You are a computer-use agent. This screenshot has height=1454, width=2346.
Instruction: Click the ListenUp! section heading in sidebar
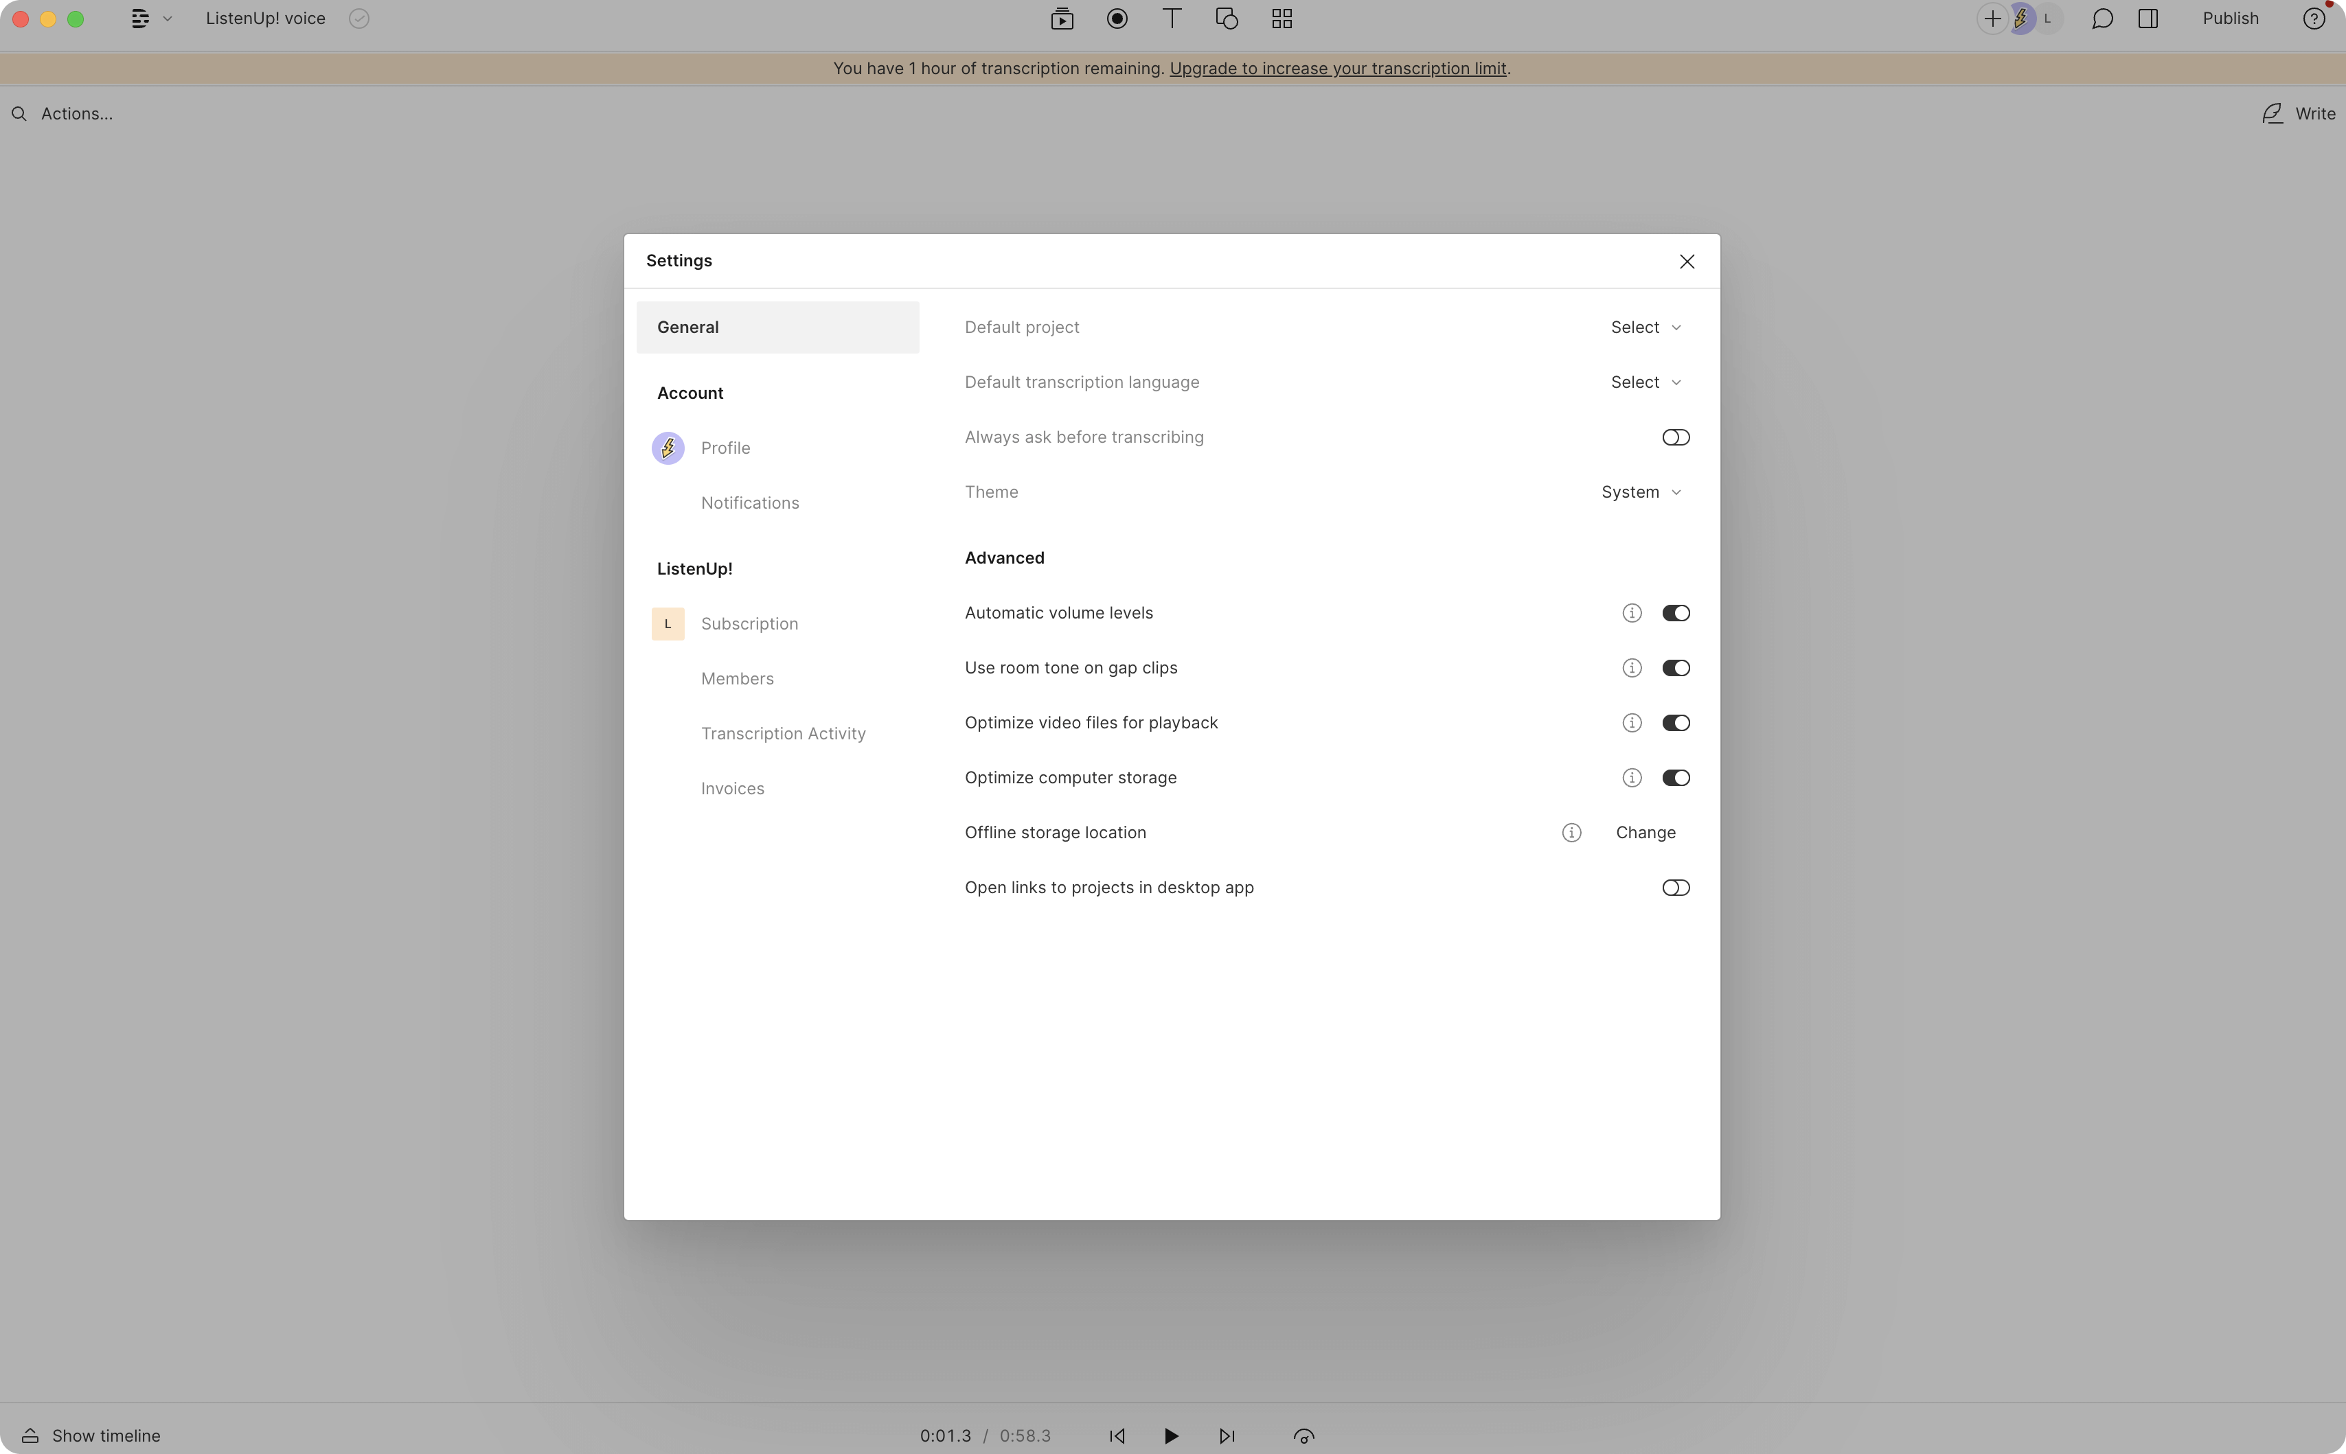coord(694,569)
